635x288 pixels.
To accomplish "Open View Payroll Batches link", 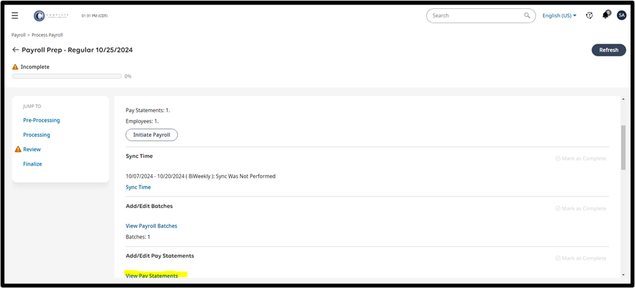I will [152, 226].
